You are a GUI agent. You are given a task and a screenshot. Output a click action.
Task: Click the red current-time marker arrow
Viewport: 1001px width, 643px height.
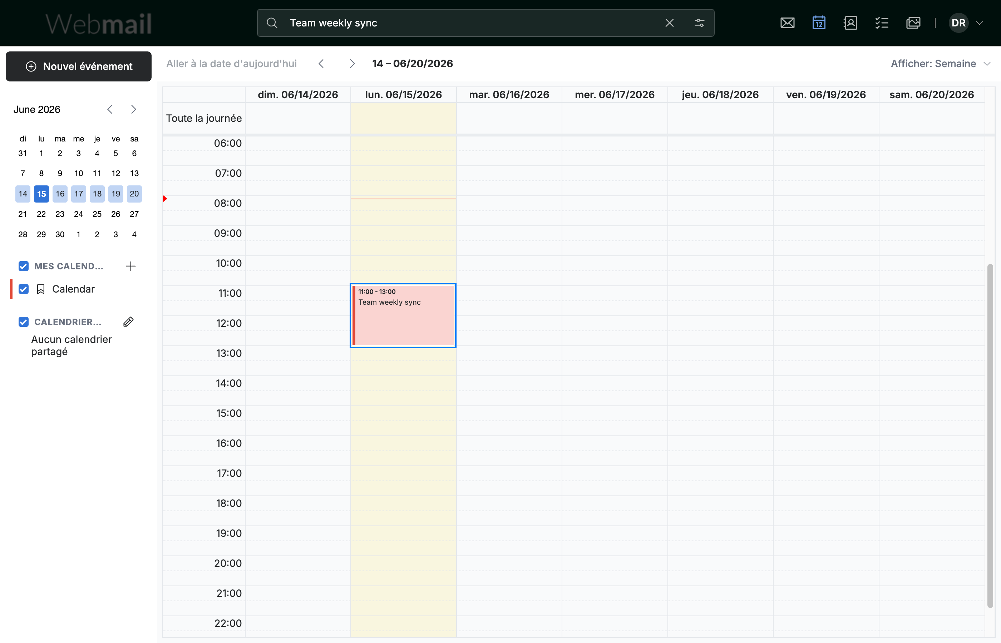tap(165, 199)
